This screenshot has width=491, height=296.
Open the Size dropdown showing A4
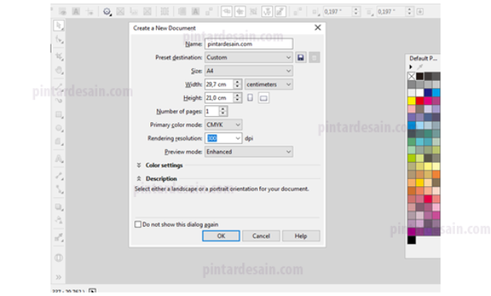click(x=249, y=71)
